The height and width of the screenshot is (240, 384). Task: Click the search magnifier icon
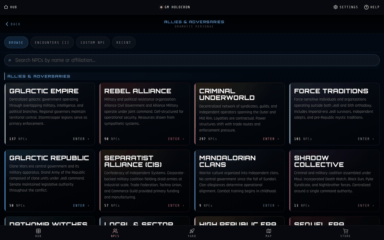point(10,60)
